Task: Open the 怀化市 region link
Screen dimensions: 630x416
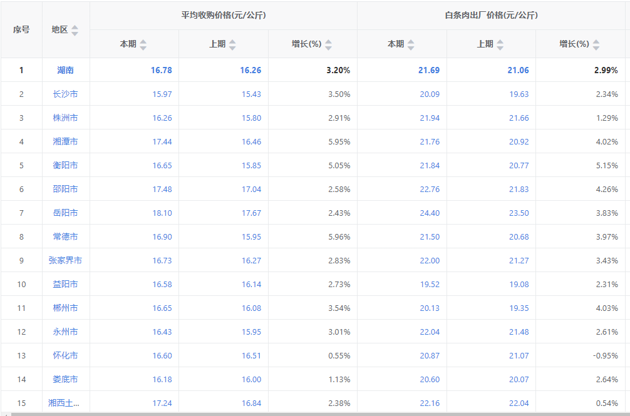Action: click(65, 355)
